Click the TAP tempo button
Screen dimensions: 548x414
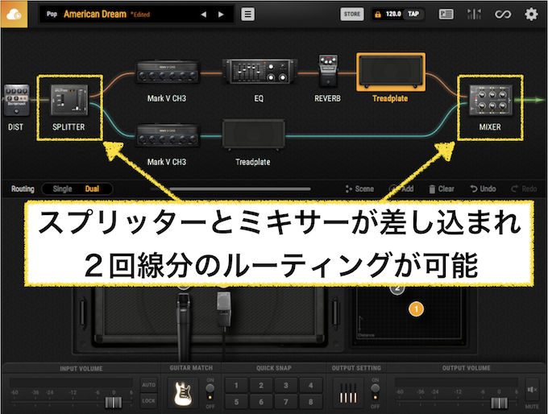coord(413,14)
